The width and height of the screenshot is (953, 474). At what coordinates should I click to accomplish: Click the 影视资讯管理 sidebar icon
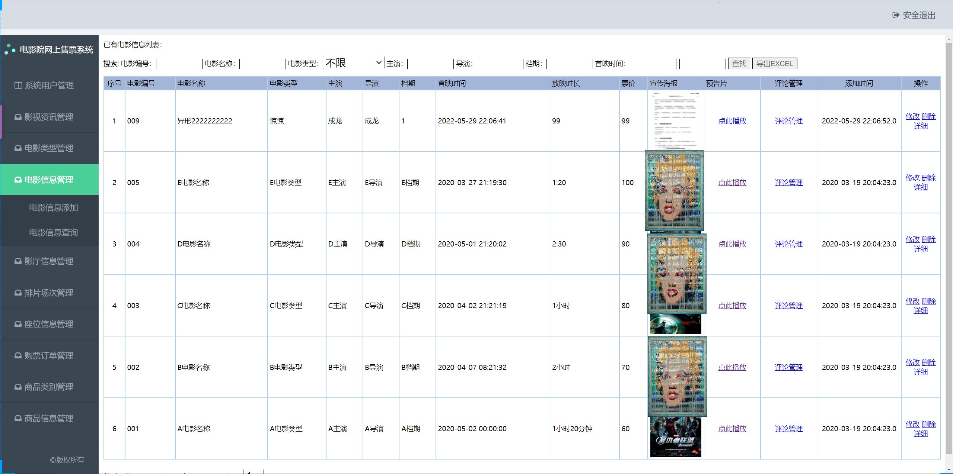point(18,117)
